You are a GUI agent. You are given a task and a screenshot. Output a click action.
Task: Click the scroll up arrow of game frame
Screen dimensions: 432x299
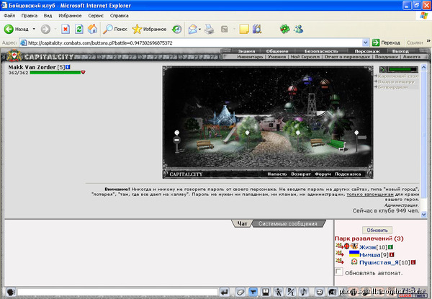tap(424, 67)
